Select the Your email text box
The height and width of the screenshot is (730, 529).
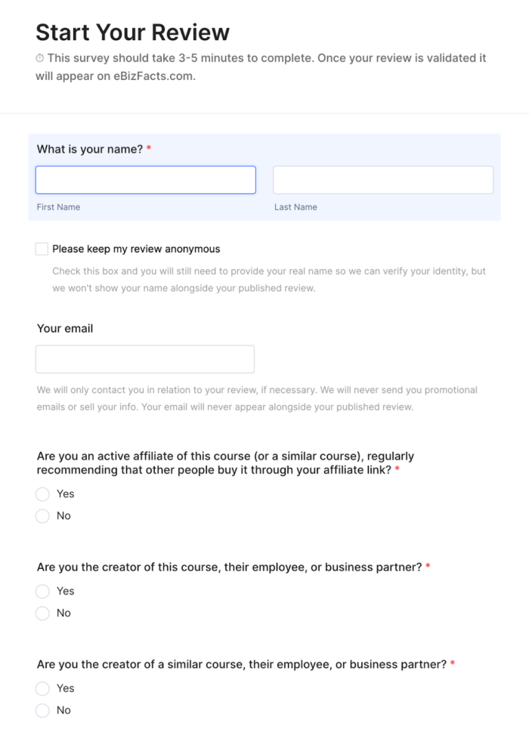pyautogui.click(x=145, y=359)
